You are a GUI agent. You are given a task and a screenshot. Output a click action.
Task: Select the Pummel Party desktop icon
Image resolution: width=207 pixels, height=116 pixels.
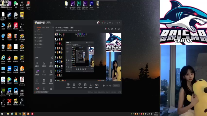click(28, 5)
